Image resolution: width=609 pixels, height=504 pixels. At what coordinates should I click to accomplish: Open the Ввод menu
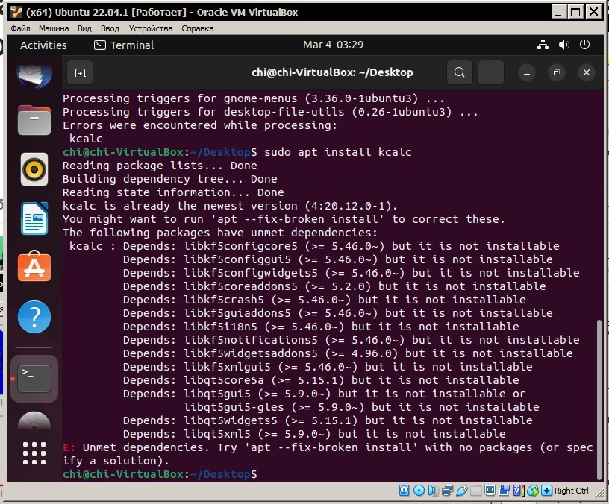[110, 28]
